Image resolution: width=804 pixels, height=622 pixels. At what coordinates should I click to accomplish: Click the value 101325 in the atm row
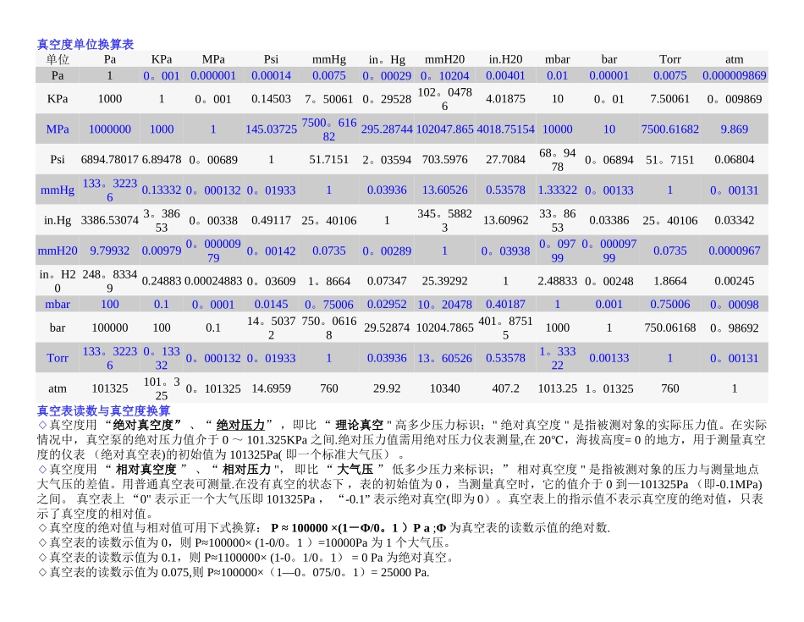coord(110,388)
